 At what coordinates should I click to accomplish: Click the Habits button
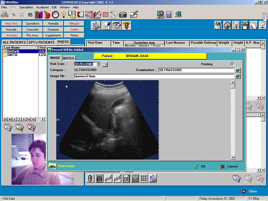click(x=74, y=29)
